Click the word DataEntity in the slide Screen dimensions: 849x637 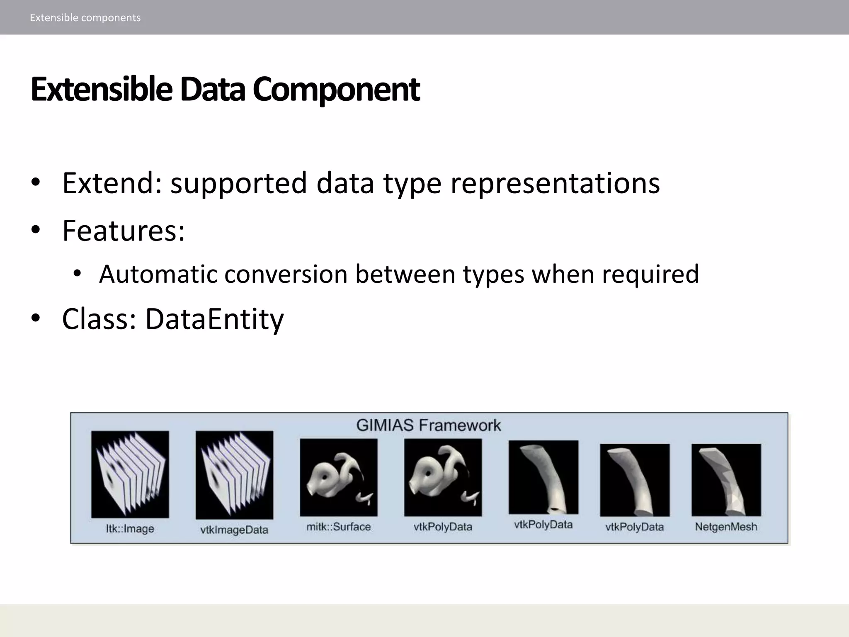pos(214,319)
